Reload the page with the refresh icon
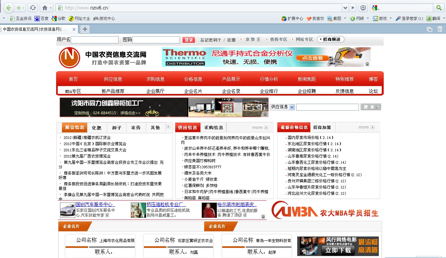This screenshot has height=258, width=446. [33, 8]
